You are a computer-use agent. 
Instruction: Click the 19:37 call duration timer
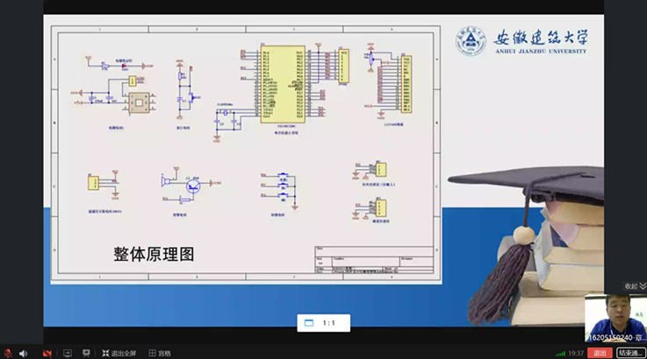(576, 353)
